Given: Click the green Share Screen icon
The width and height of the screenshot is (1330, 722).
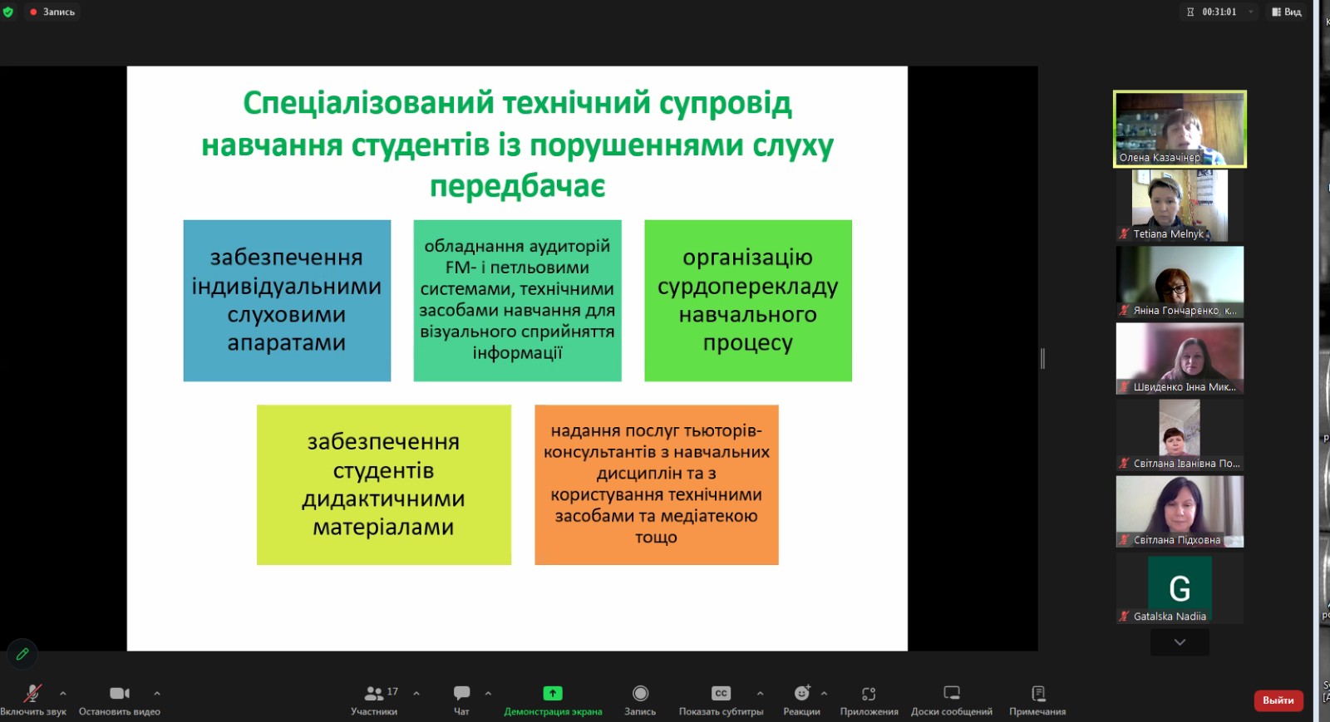Looking at the screenshot, I should [x=553, y=694].
